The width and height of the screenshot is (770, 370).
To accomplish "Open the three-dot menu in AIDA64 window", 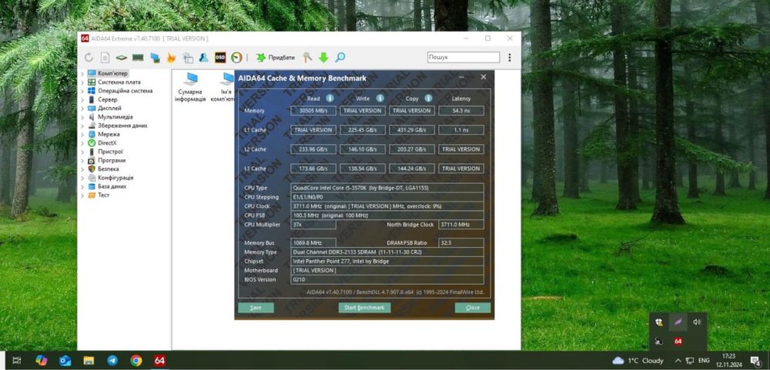I will coord(510,58).
